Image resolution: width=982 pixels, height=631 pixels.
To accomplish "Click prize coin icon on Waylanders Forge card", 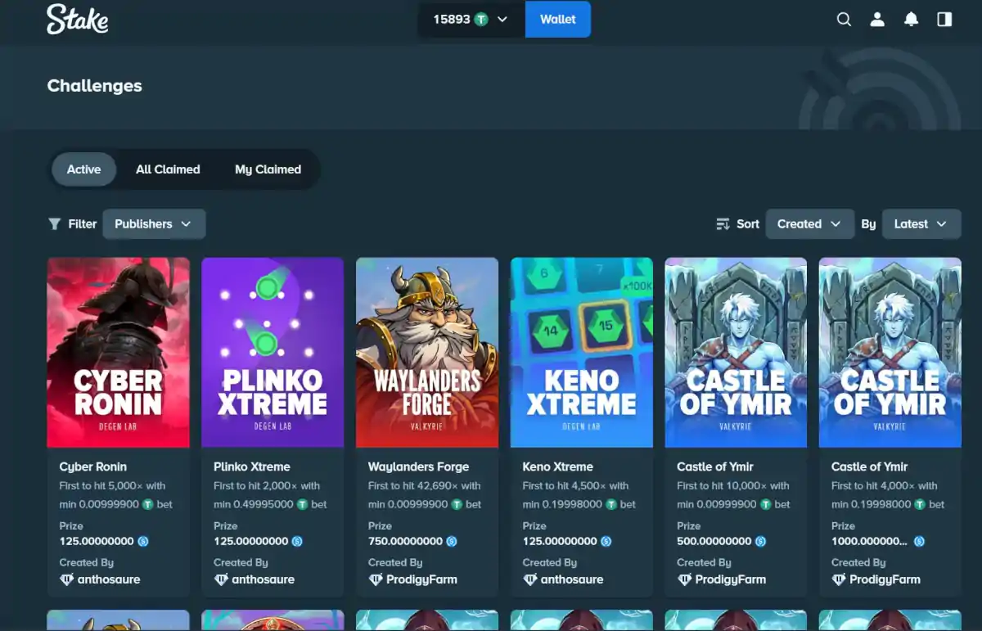I will tap(452, 542).
